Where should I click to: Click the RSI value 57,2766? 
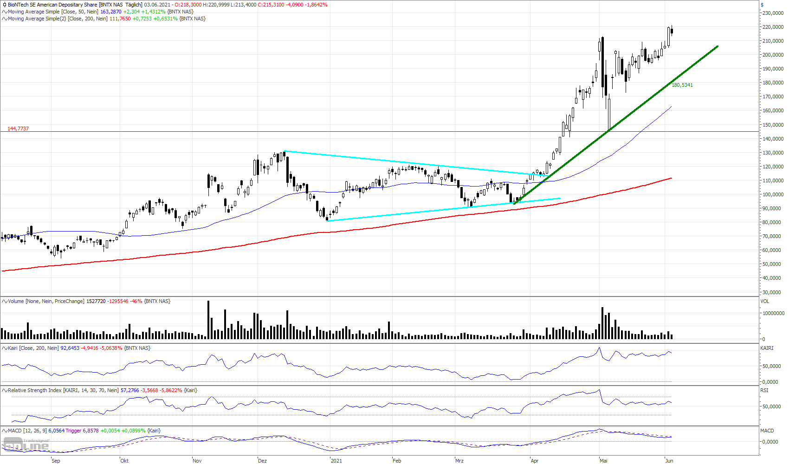click(x=130, y=390)
